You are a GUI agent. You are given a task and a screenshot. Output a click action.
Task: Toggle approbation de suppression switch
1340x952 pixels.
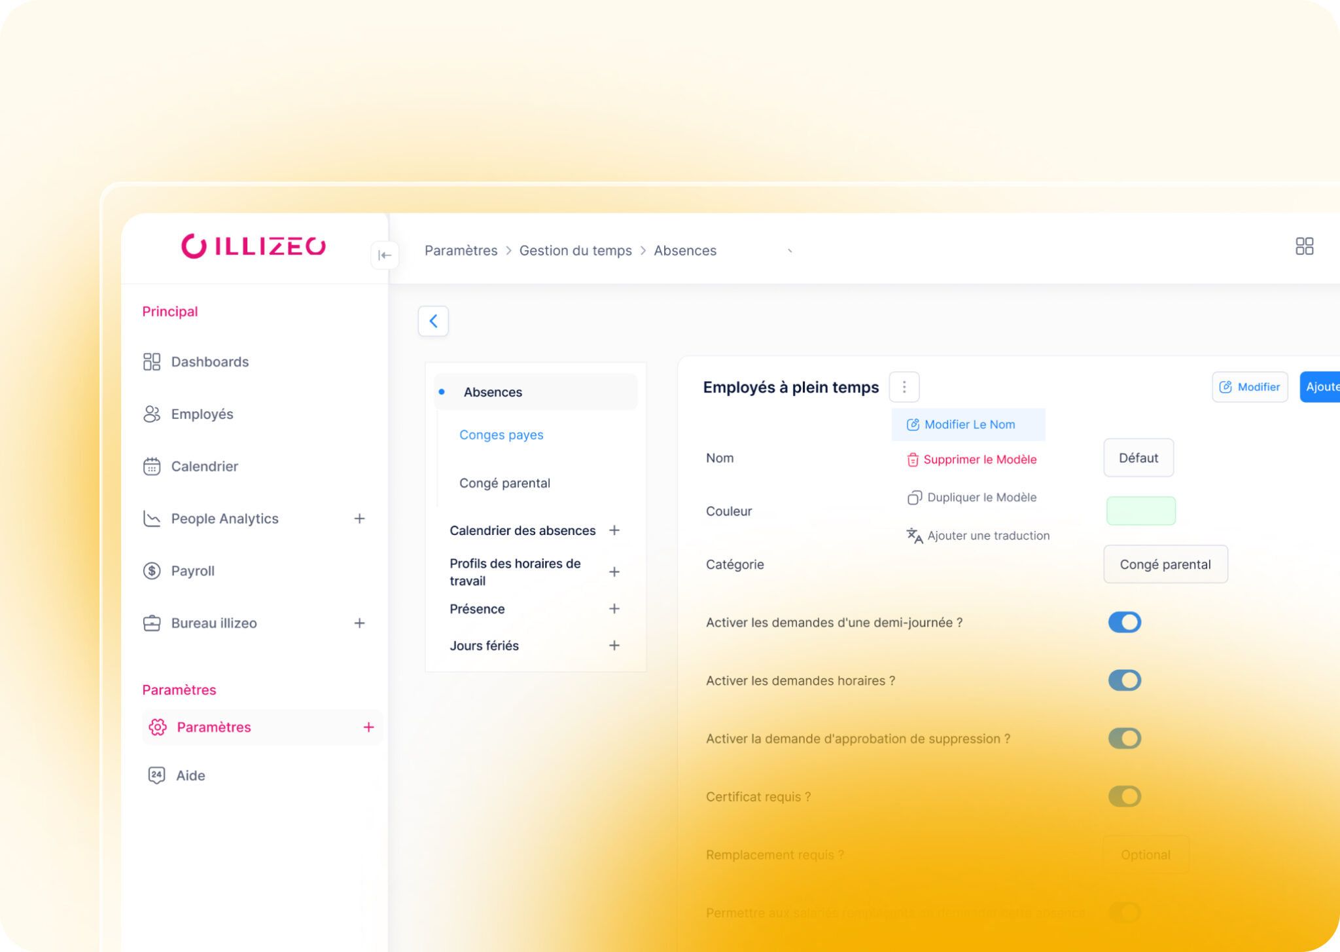tap(1124, 739)
